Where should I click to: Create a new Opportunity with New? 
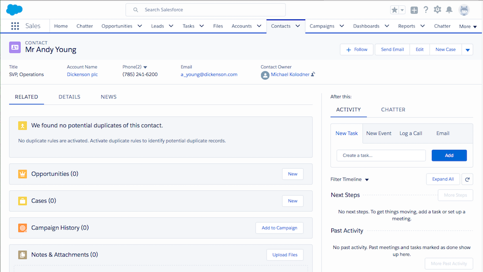pos(293,174)
